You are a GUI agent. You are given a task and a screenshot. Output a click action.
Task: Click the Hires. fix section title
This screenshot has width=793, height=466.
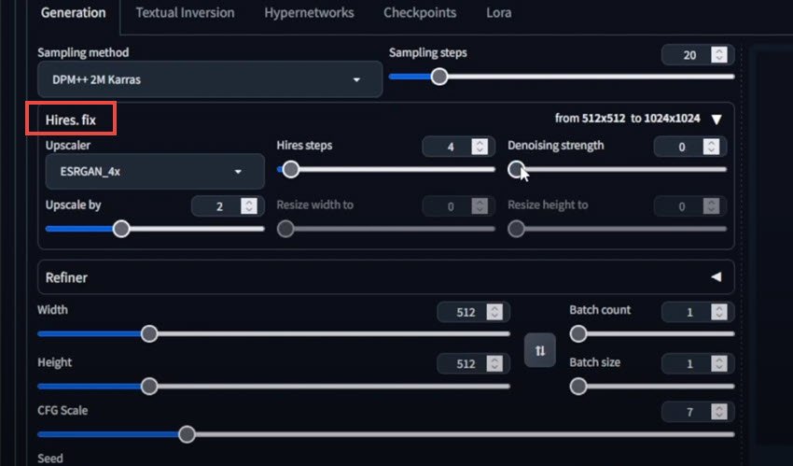click(x=71, y=120)
